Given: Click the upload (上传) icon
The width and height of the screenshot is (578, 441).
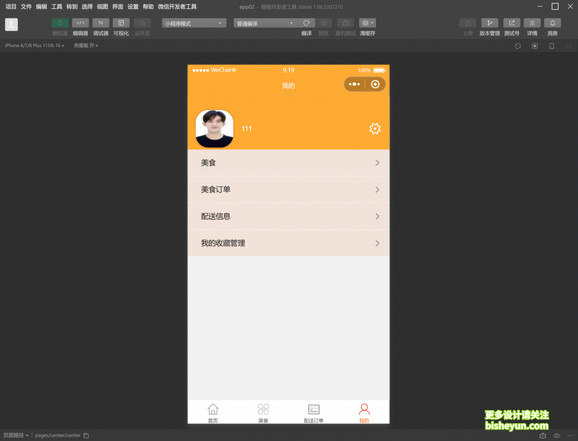Looking at the screenshot, I should coord(468,23).
